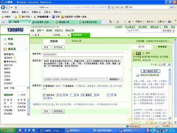This screenshot has height=133, width=177.
Task: Click in the 短信内容 message text area
Action: (83, 68)
